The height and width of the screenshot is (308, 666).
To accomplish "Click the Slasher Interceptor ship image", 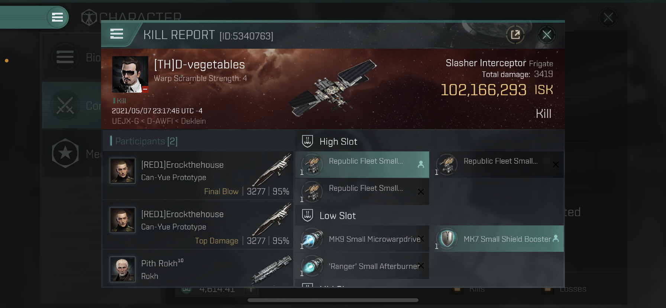I will [x=332, y=88].
